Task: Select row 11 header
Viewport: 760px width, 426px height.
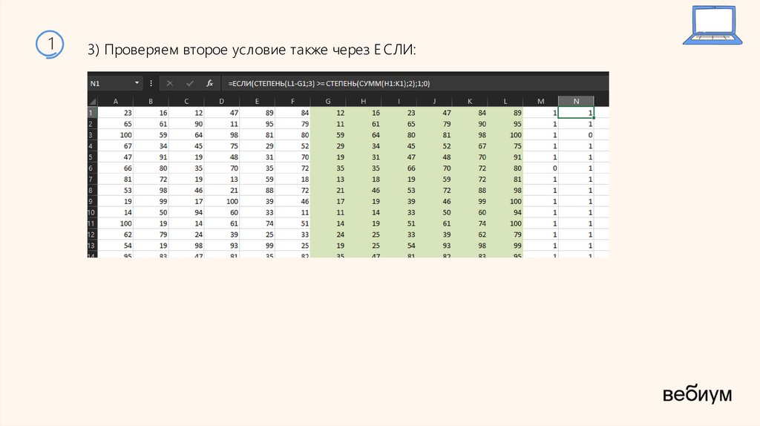Action: (93, 223)
